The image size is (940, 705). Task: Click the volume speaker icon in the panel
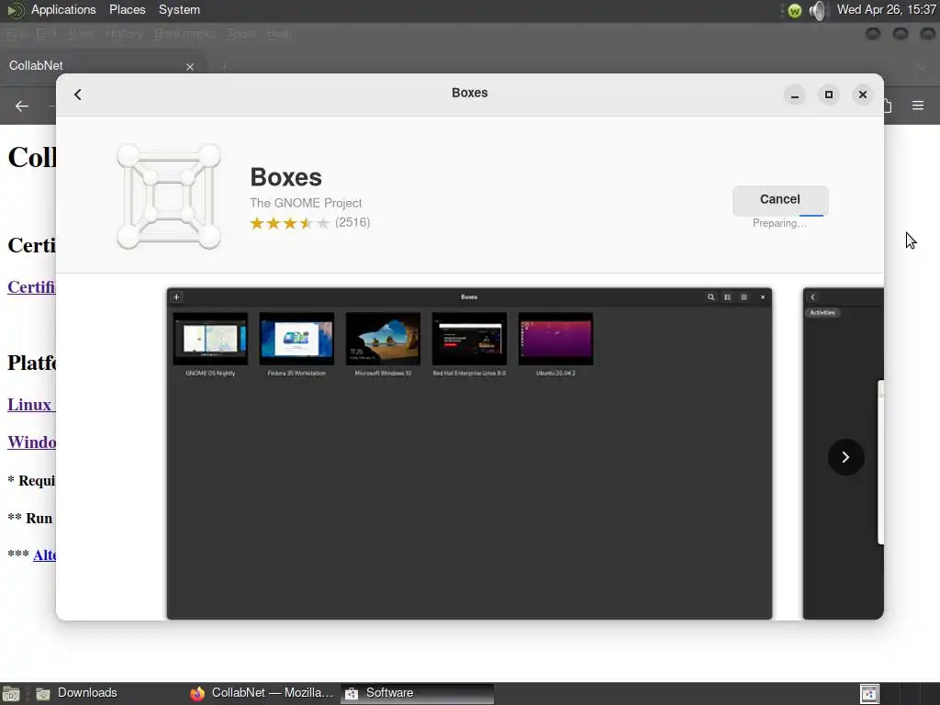pyautogui.click(x=816, y=10)
